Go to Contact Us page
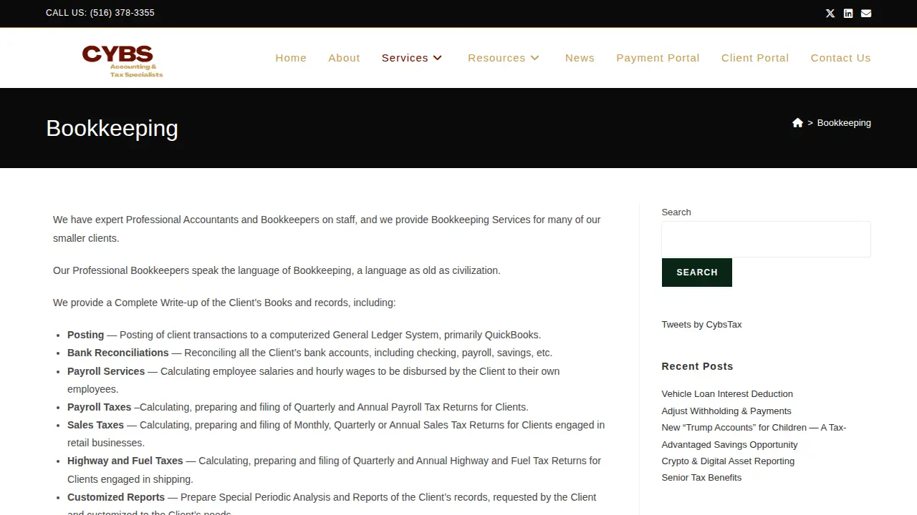Image resolution: width=917 pixels, height=515 pixels. (840, 58)
